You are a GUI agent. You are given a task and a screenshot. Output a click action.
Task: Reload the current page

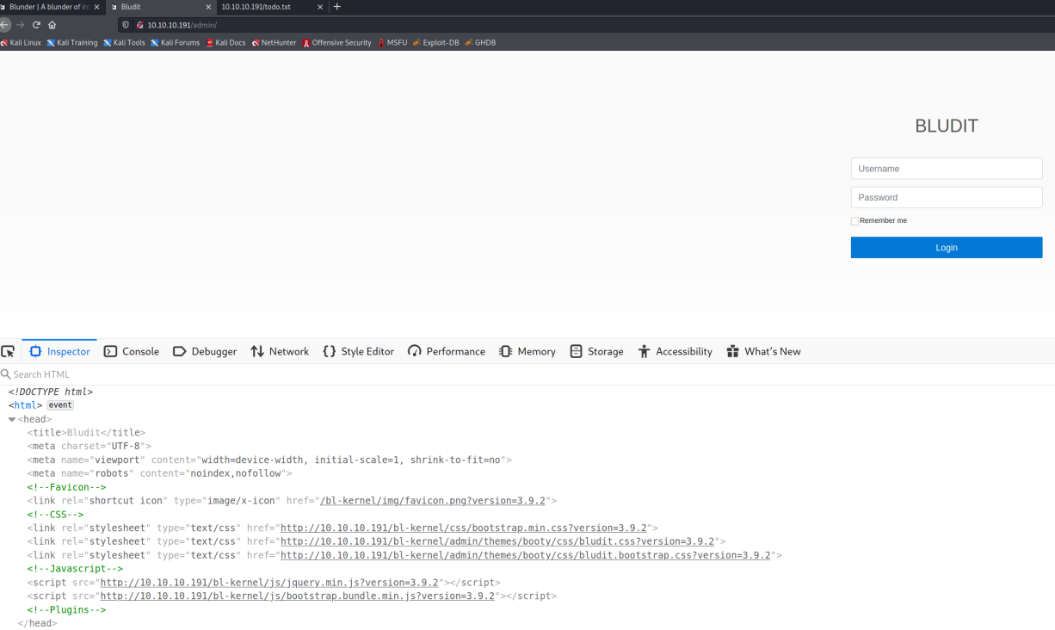click(36, 25)
